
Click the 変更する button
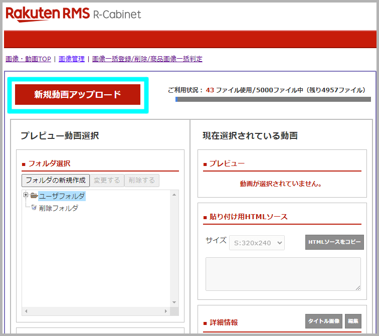click(107, 181)
